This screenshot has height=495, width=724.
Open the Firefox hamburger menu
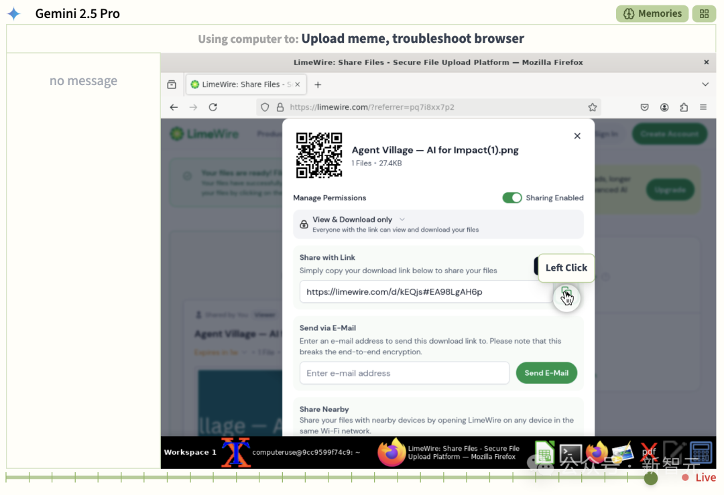pos(703,107)
